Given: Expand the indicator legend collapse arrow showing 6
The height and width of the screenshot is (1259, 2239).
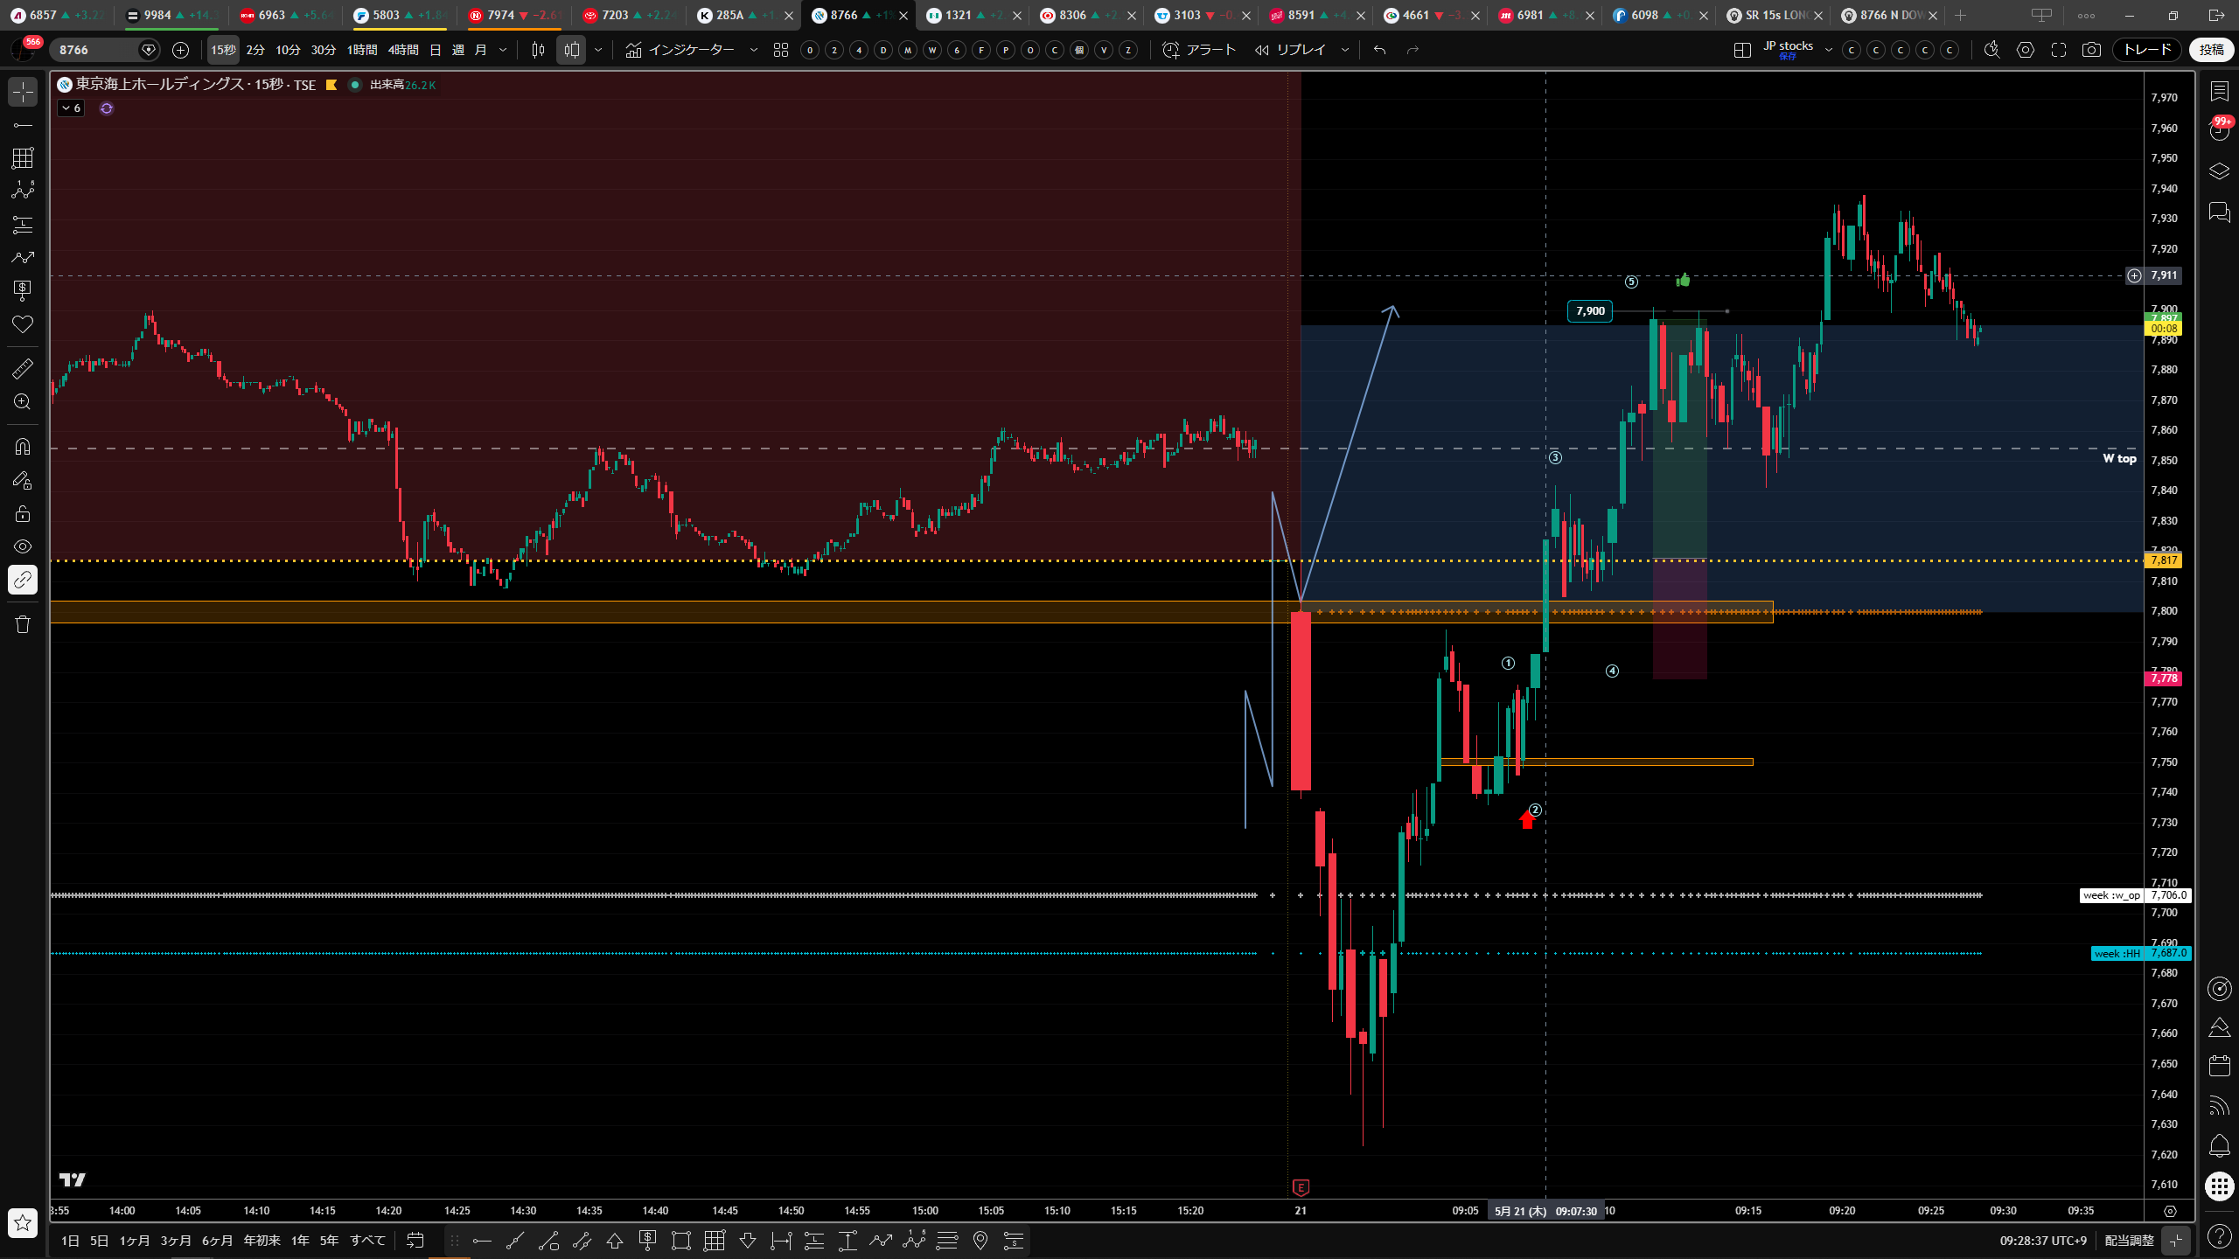Looking at the screenshot, I should coord(71,108).
